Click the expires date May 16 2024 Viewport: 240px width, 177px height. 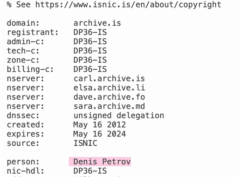coord(100,134)
